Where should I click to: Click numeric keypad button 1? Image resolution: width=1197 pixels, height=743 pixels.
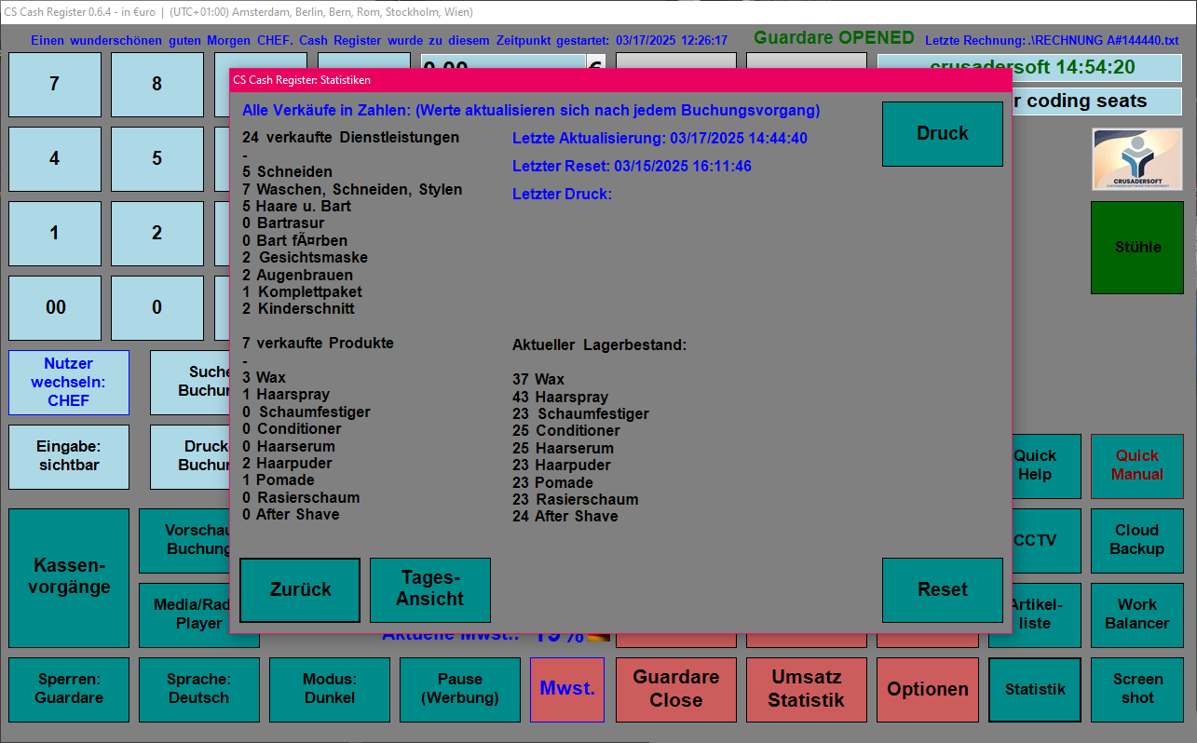55,234
